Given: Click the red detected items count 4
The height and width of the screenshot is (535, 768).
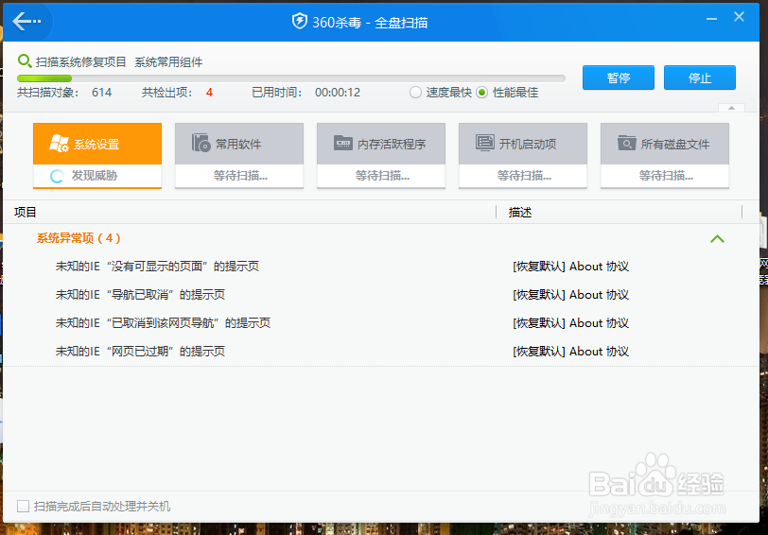Looking at the screenshot, I should point(209,93).
